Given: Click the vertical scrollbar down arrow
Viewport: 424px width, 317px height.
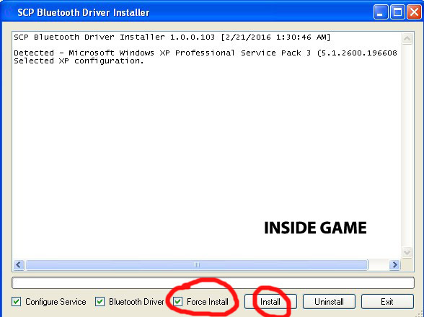Looking at the screenshot, I should pyautogui.click(x=407, y=252).
